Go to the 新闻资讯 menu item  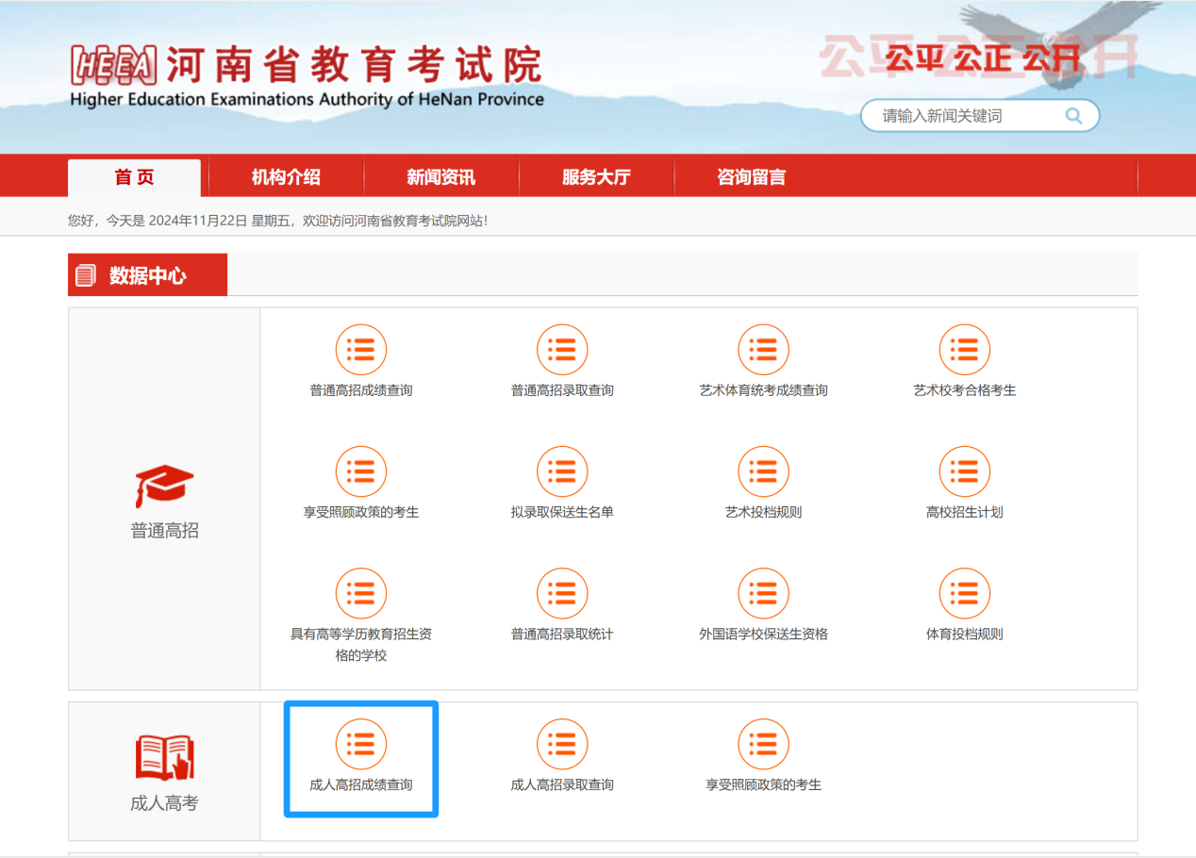[x=440, y=177]
